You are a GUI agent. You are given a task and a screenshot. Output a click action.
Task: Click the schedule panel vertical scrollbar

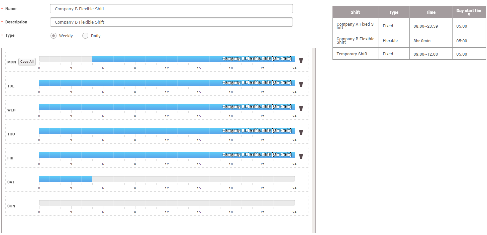tap(313, 140)
